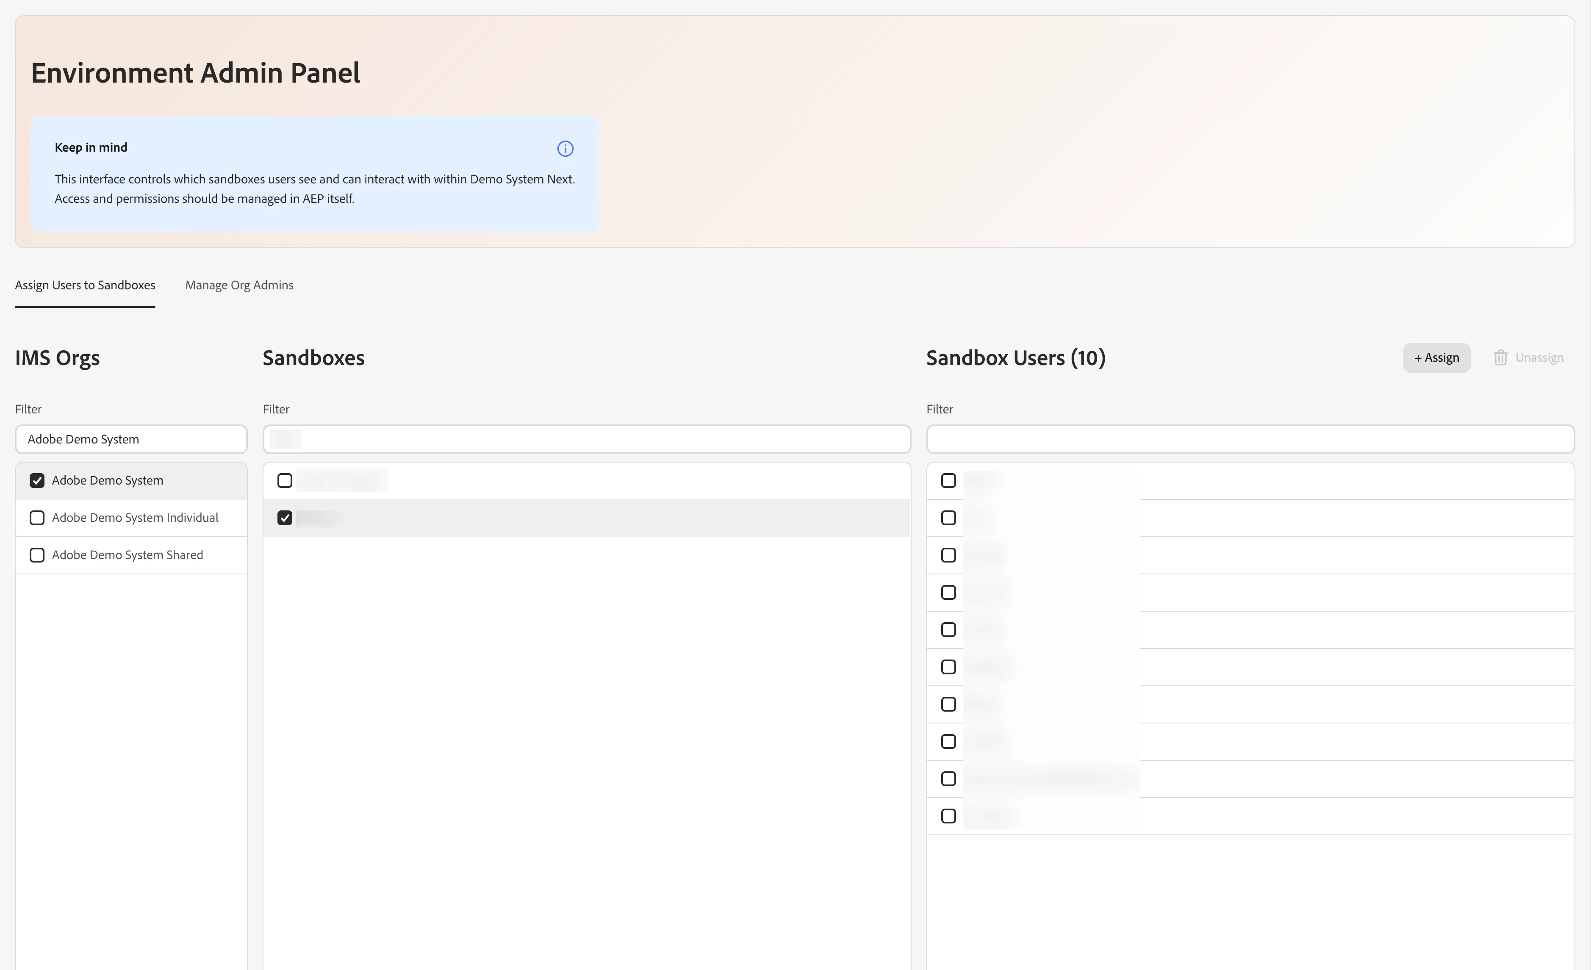Click the Sandbox Users (10) heading
The image size is (1591, 970).
(x=1016, y=358)
